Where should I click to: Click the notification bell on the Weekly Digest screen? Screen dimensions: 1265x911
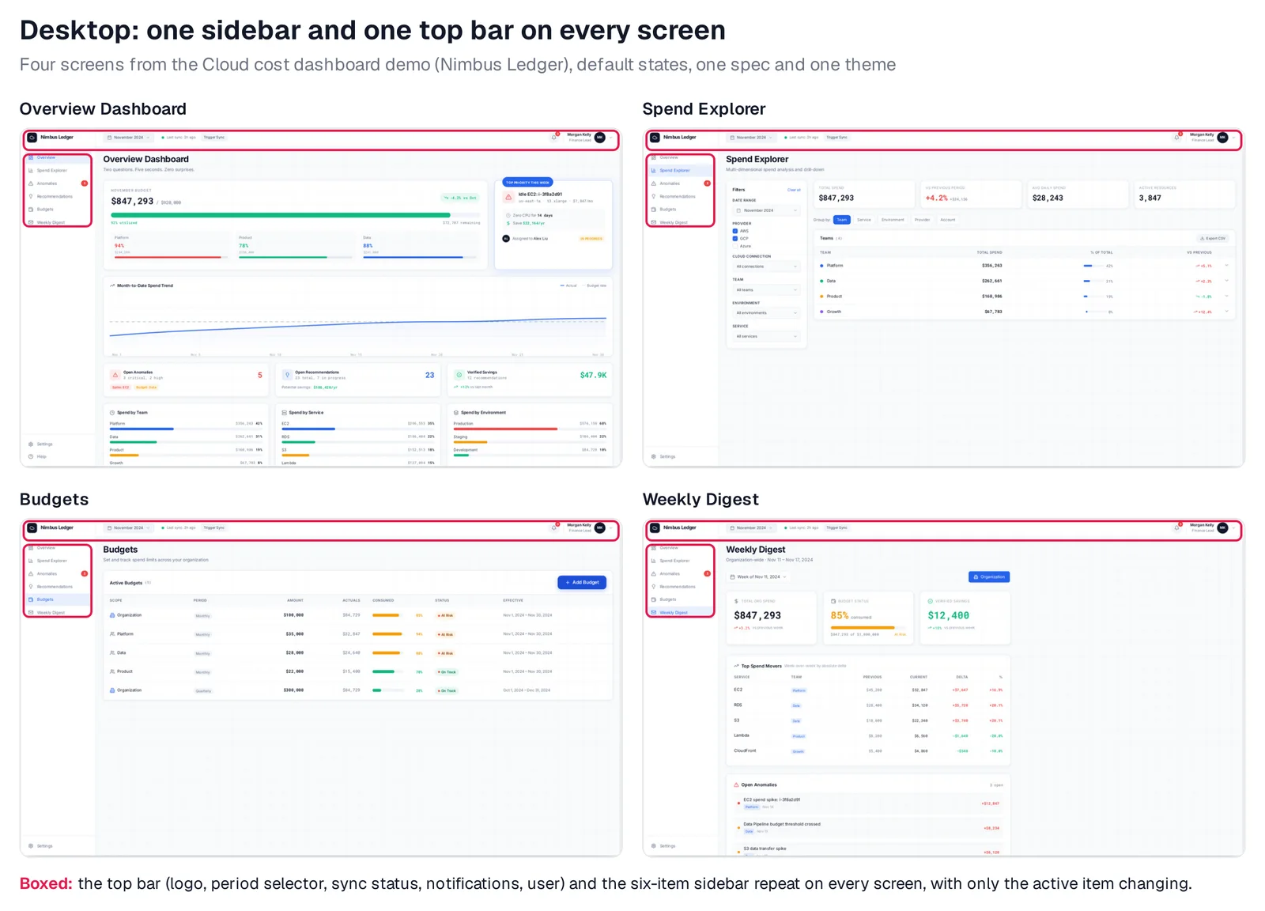click(x=1177, y=528)
